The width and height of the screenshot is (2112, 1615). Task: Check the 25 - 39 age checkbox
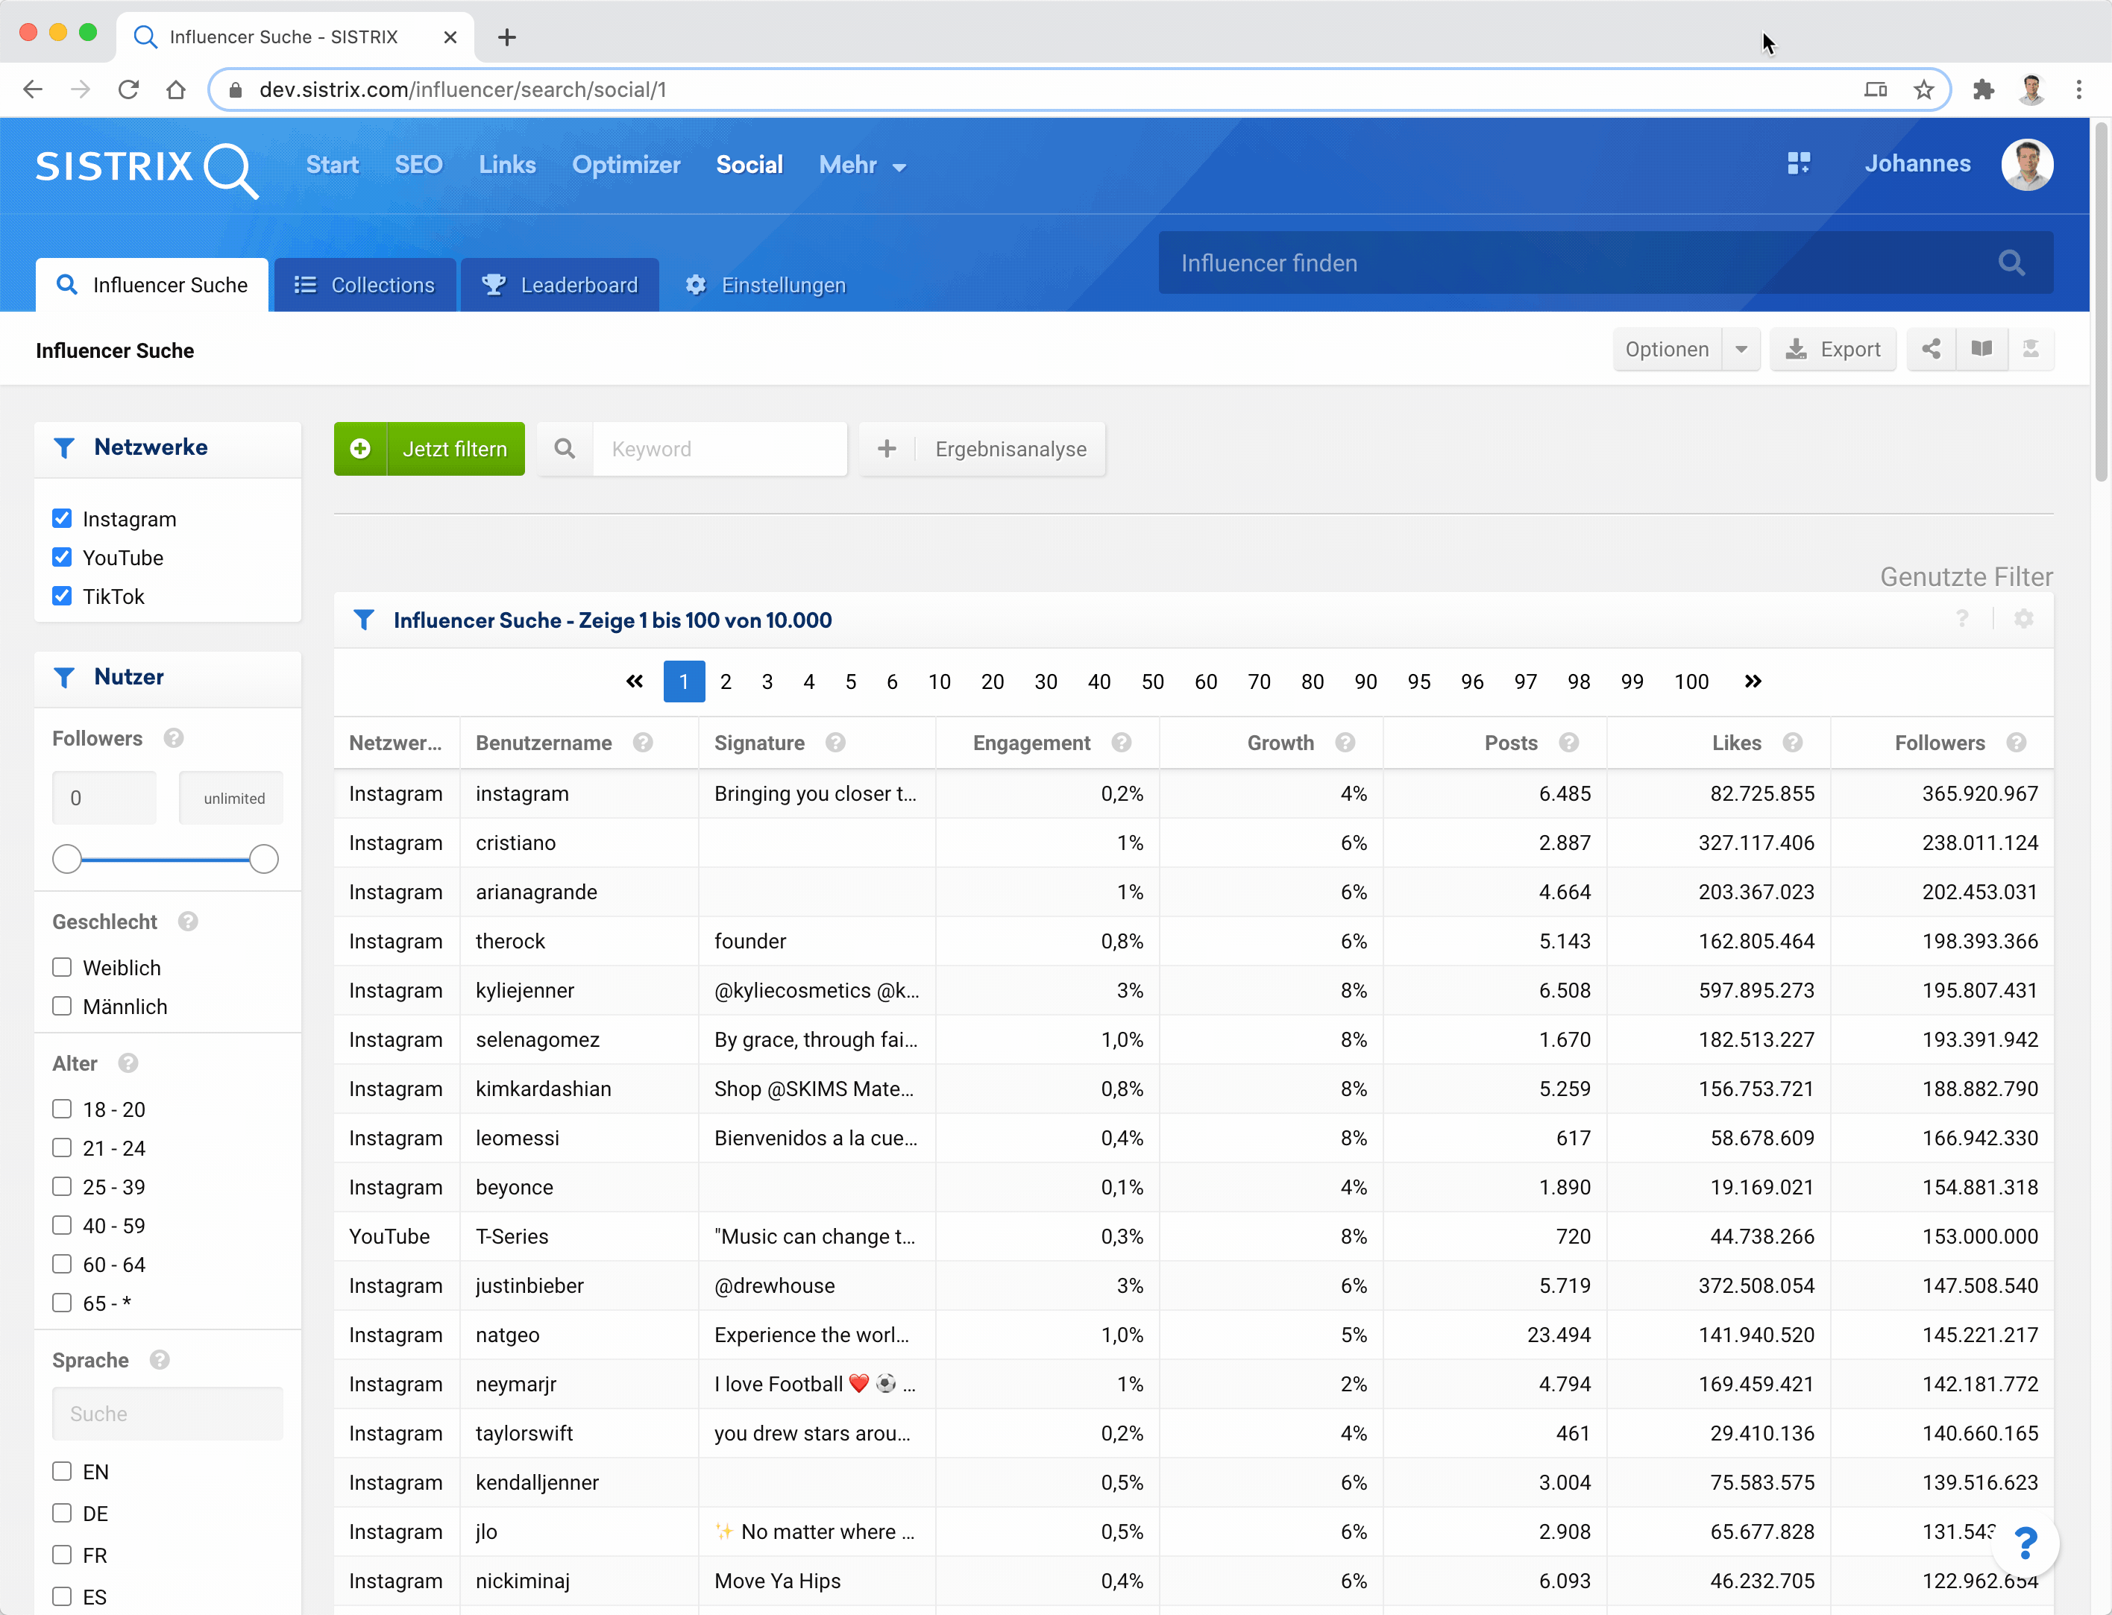click(63, 1186)
